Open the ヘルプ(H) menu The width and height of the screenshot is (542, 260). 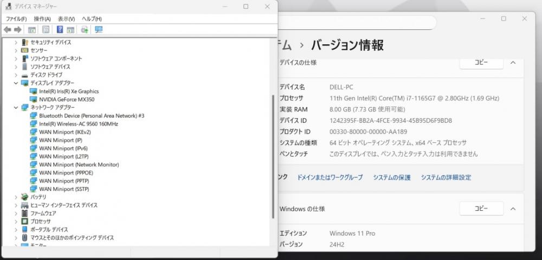[92, 19]
